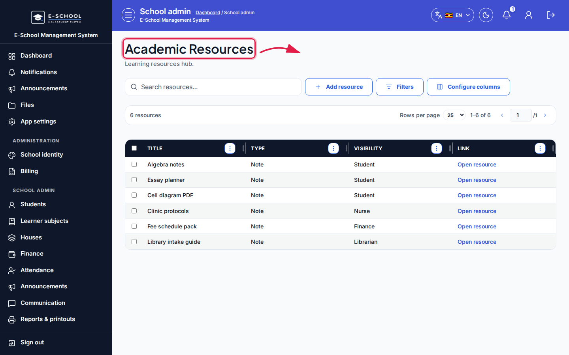569x355 pixels.
Task: Open resource link for Algebra notes
Action: coord(477,164)
